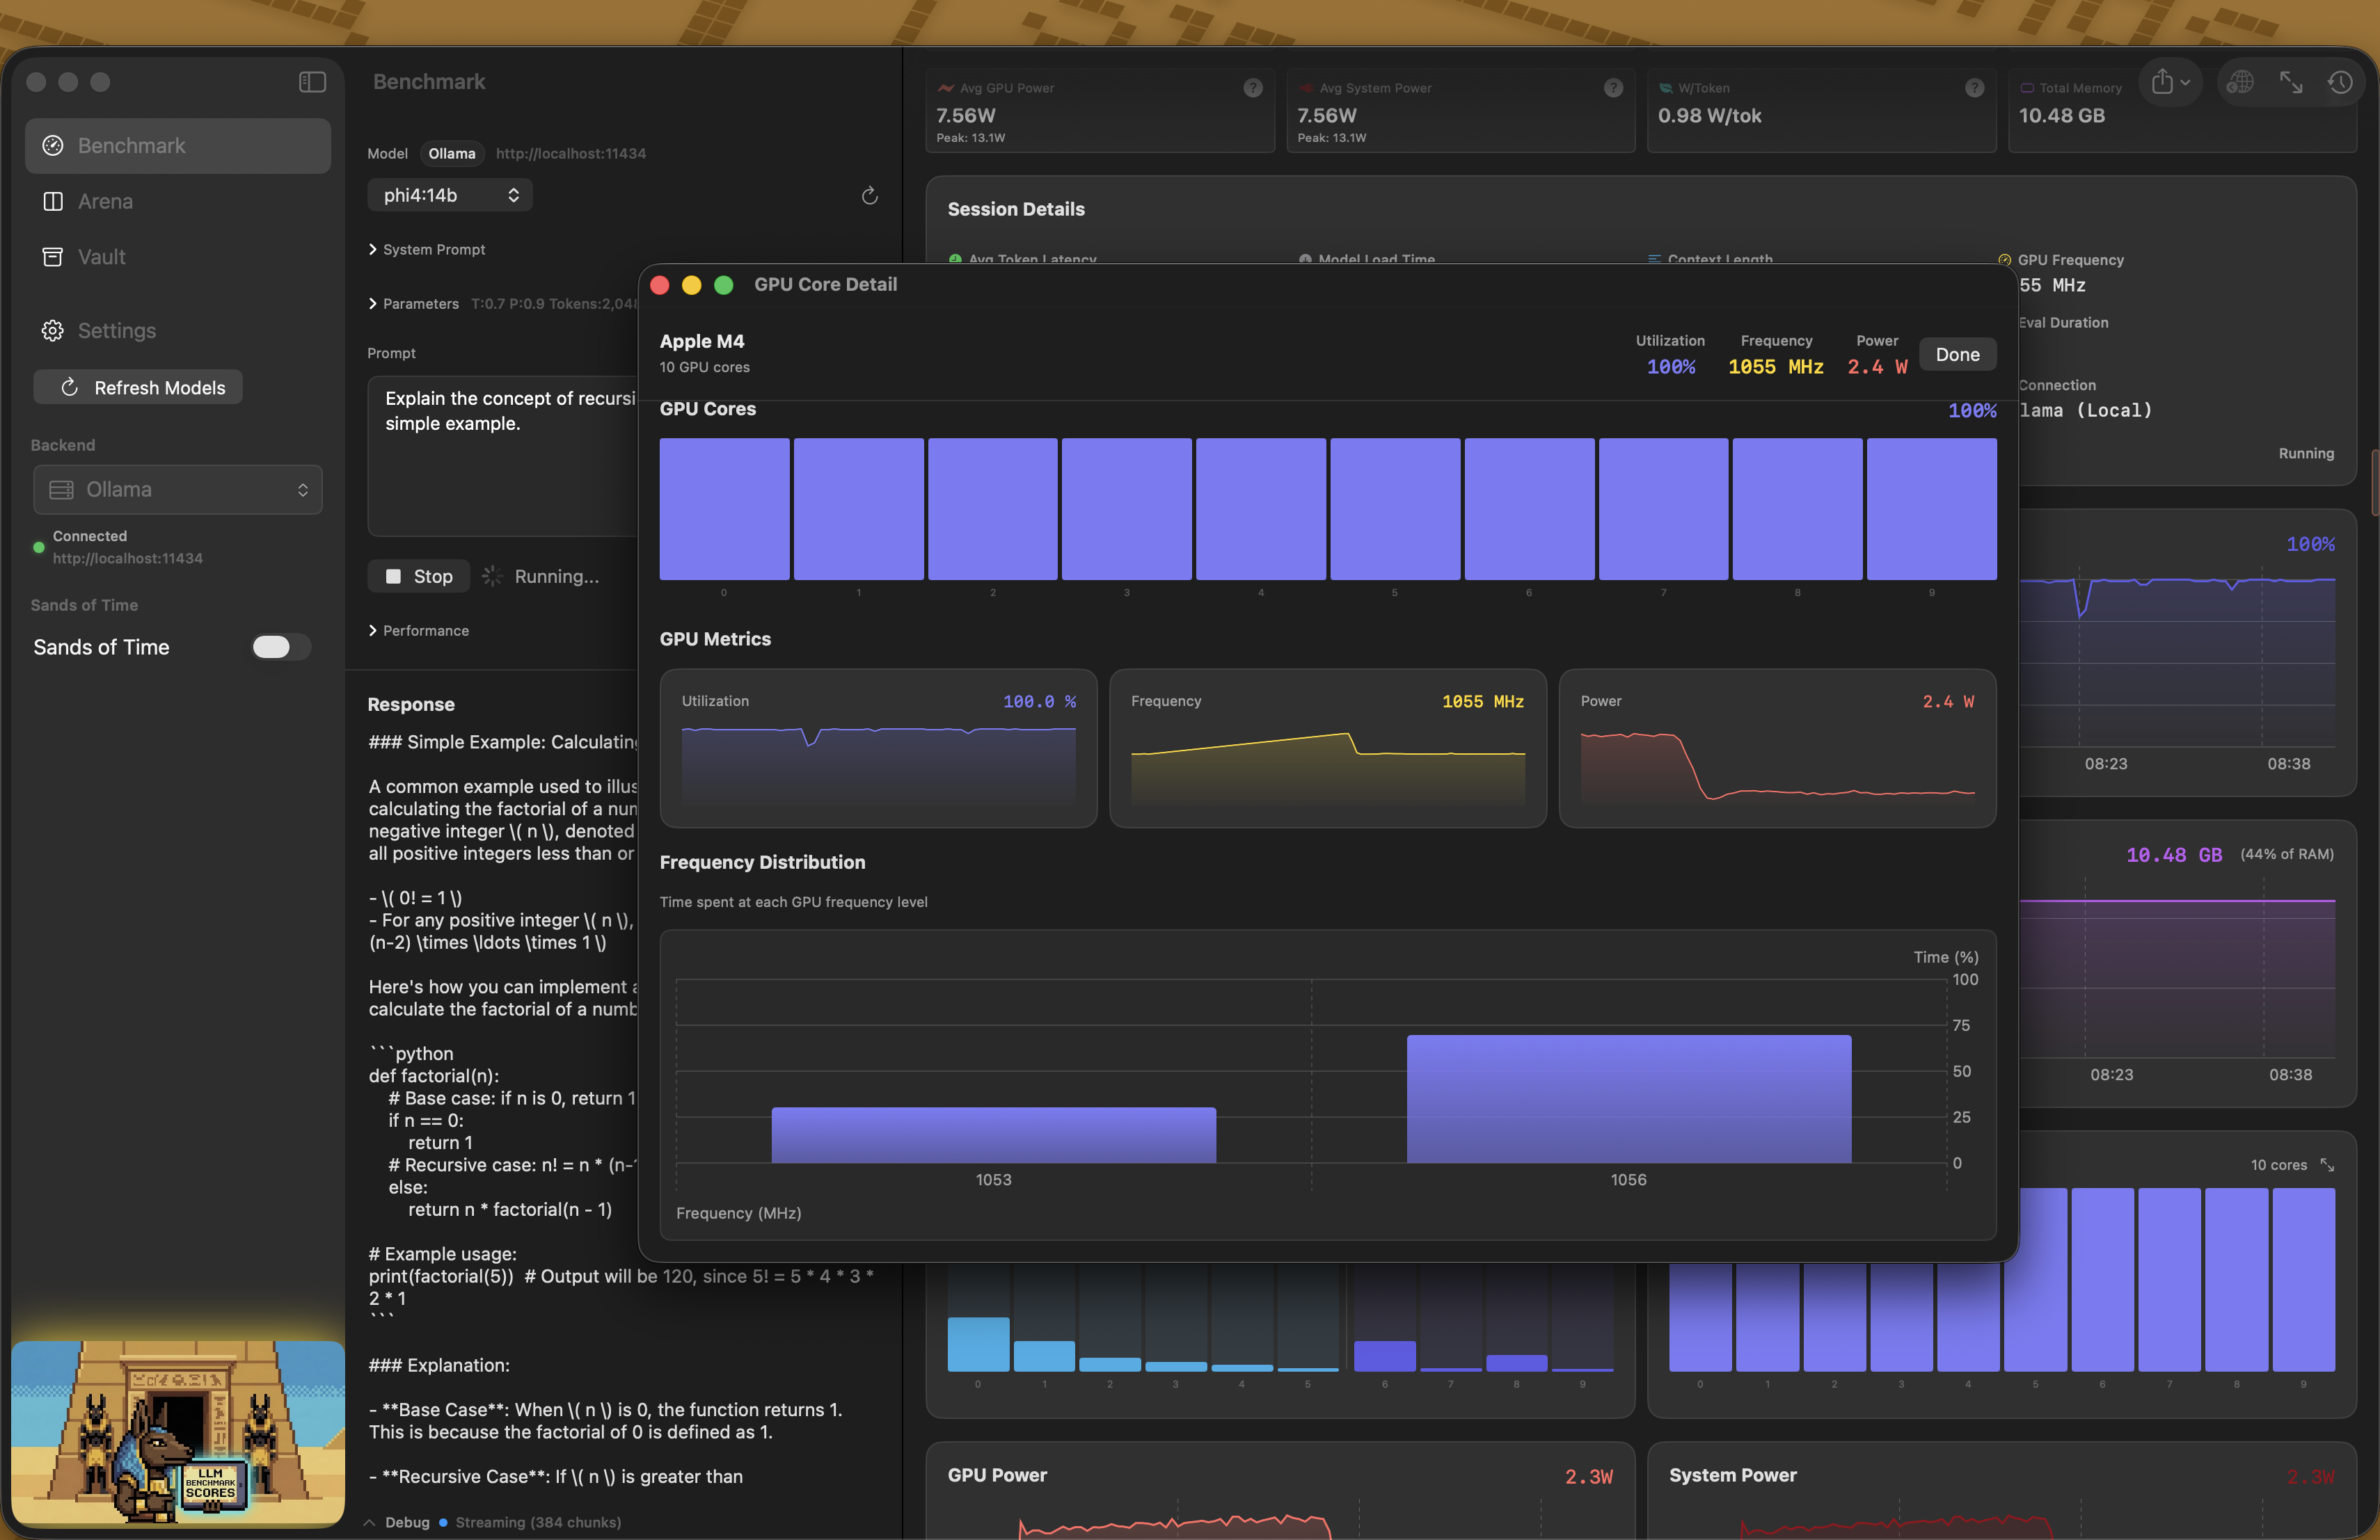
Task: Click the Arena split-view icon
Action: [53, 202]
